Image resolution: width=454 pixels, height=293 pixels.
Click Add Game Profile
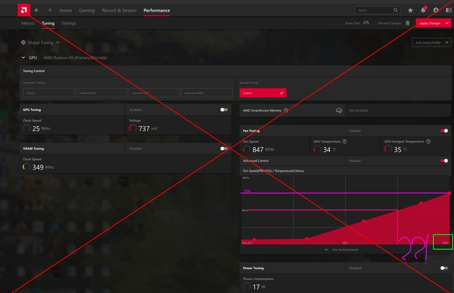tap(431, 42)
